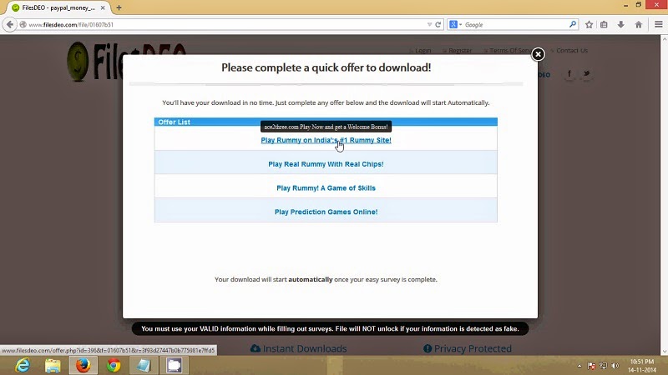
Task: Click the 'Instant Downloads' text below popup
Action: [x=305, y=348]
